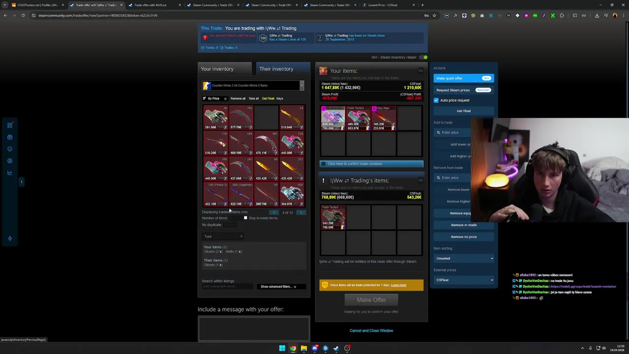Click Remove all in inventory toolbar
Viewport: 629px width, 354px height.
(x=238, y=98)
